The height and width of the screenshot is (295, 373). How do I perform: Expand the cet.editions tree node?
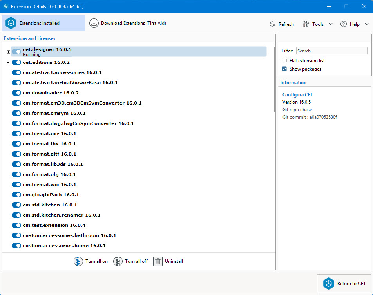coord(8,63)
